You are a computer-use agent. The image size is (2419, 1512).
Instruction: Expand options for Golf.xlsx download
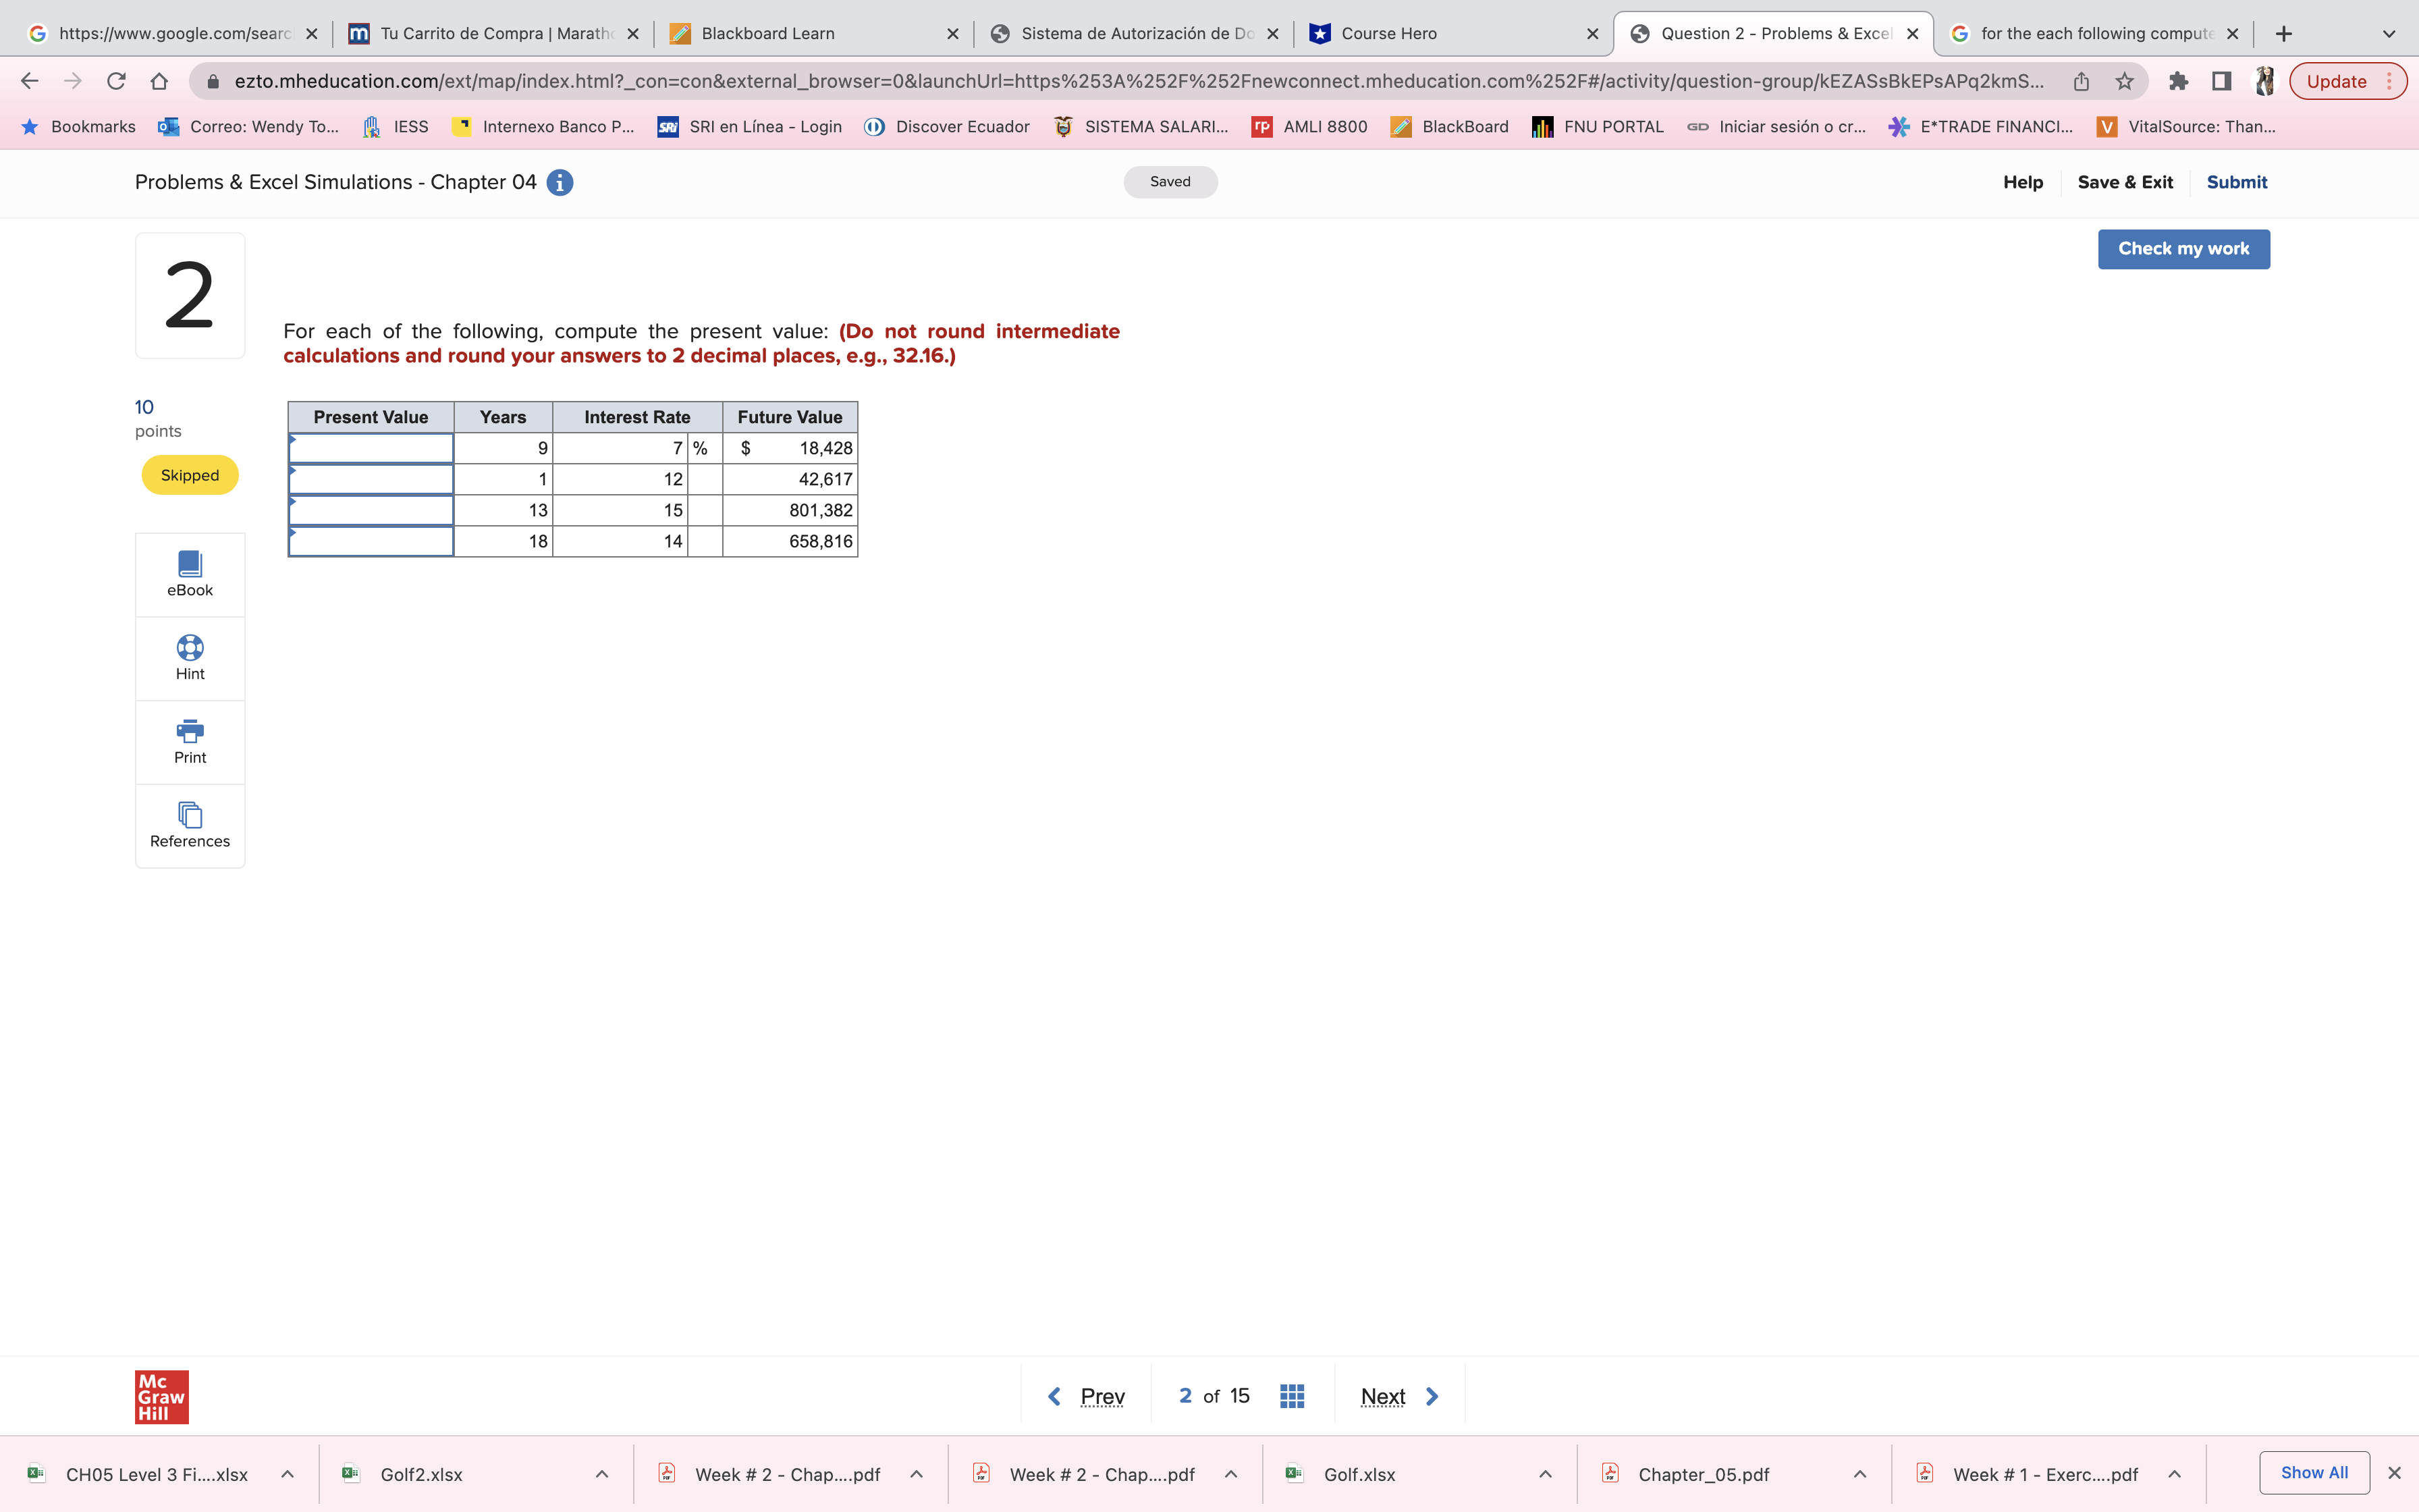[x=1546, y=1474]
